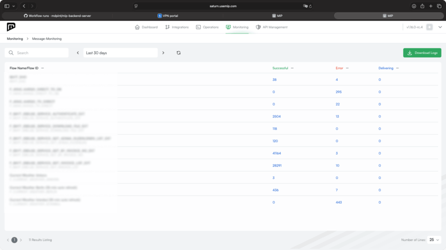Select the Monitoring nav item
This screenshot has width=446, height=250.
(237, 27)
